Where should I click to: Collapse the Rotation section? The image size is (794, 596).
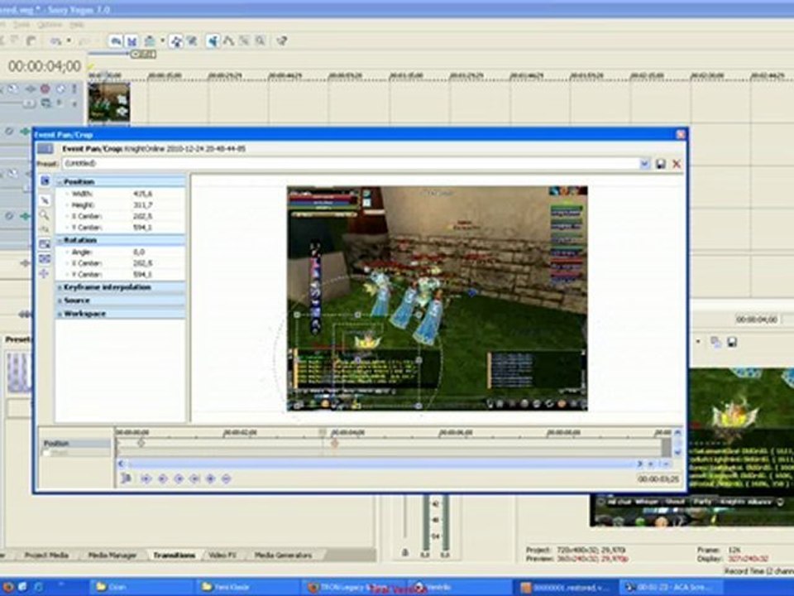pyautogui.click(x=60, y=240)
